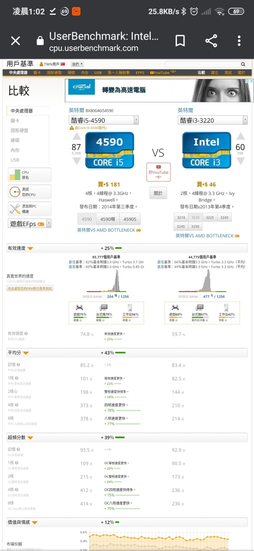The width and height of the screenshot is (254, 551).
Task: Open the YouTube nav link
Action: pyautogui.click(x=163, y=72)
